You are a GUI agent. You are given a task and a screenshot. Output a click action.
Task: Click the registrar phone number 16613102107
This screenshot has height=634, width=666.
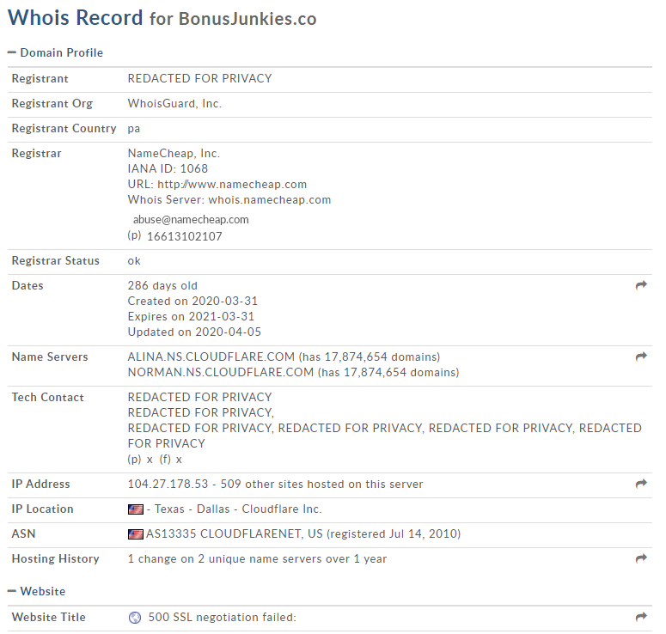185,236
